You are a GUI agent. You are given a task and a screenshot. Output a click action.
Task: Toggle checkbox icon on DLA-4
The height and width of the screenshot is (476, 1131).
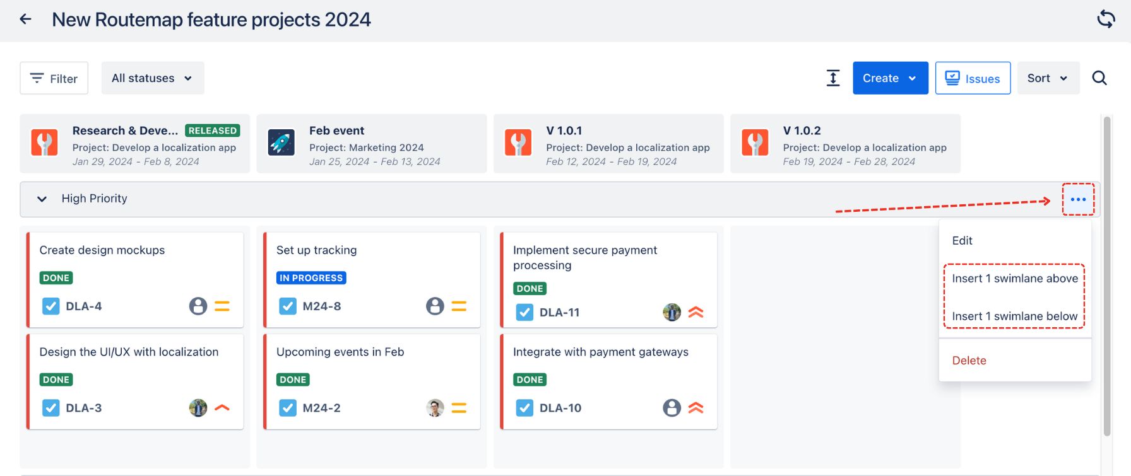coord(51,306)
